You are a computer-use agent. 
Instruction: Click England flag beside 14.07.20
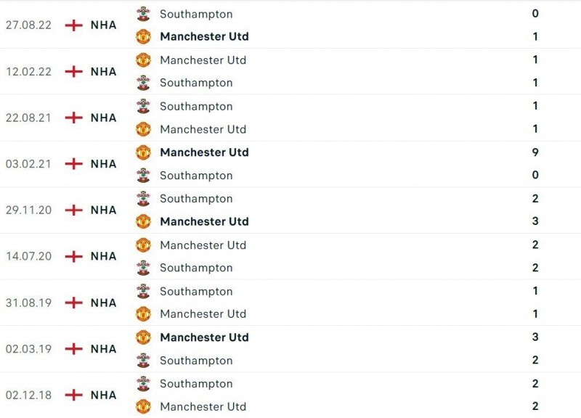point(73,256)
